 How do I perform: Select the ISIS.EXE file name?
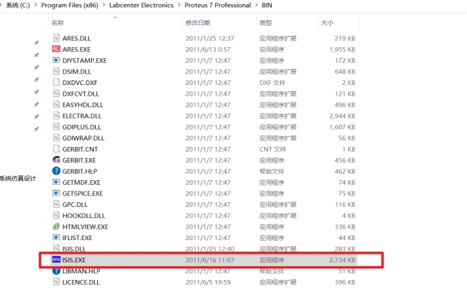pos(74,260)
